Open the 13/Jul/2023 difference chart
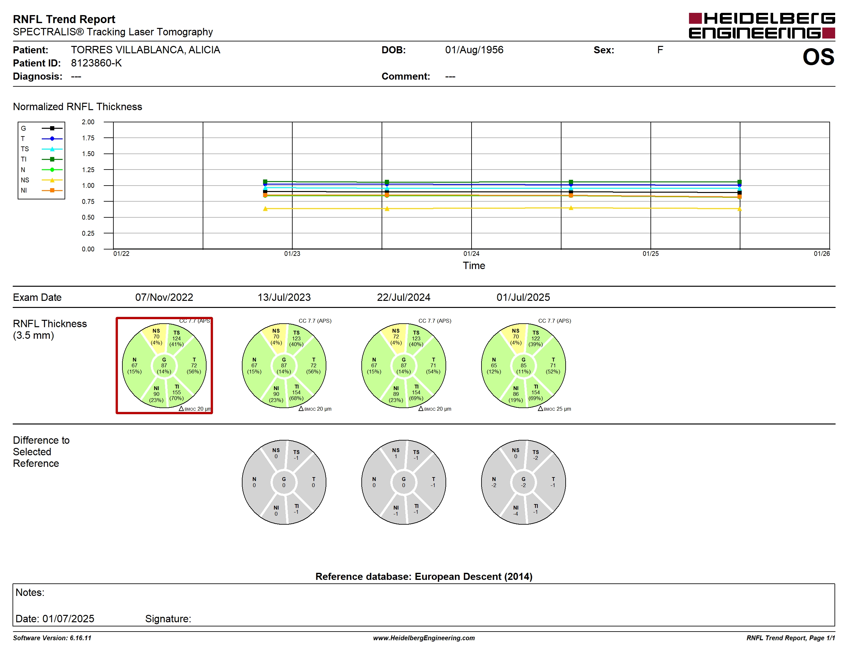 point(284,482)
